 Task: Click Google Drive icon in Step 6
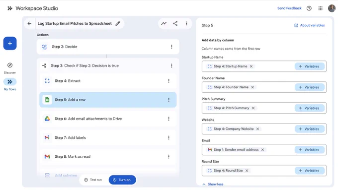click(x=47, y=119)
